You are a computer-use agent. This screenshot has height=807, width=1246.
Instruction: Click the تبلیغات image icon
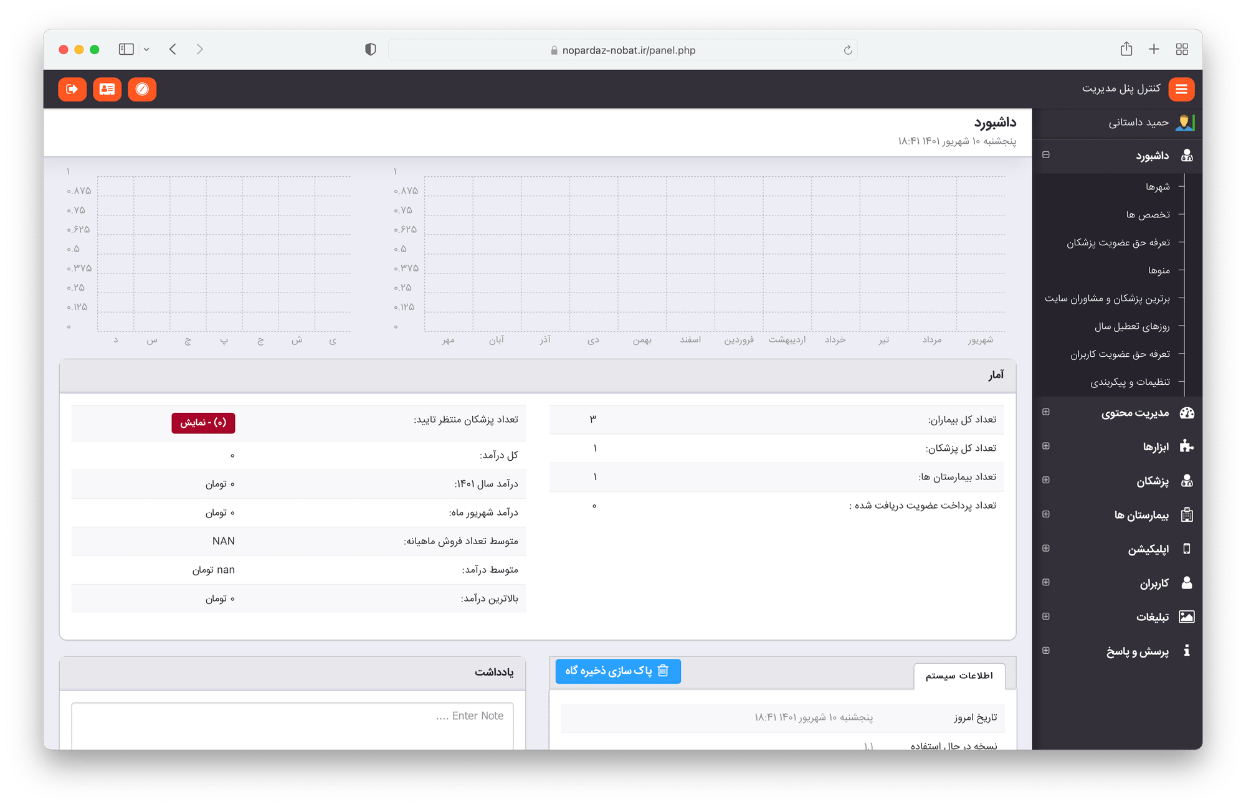pos(1187,617)
